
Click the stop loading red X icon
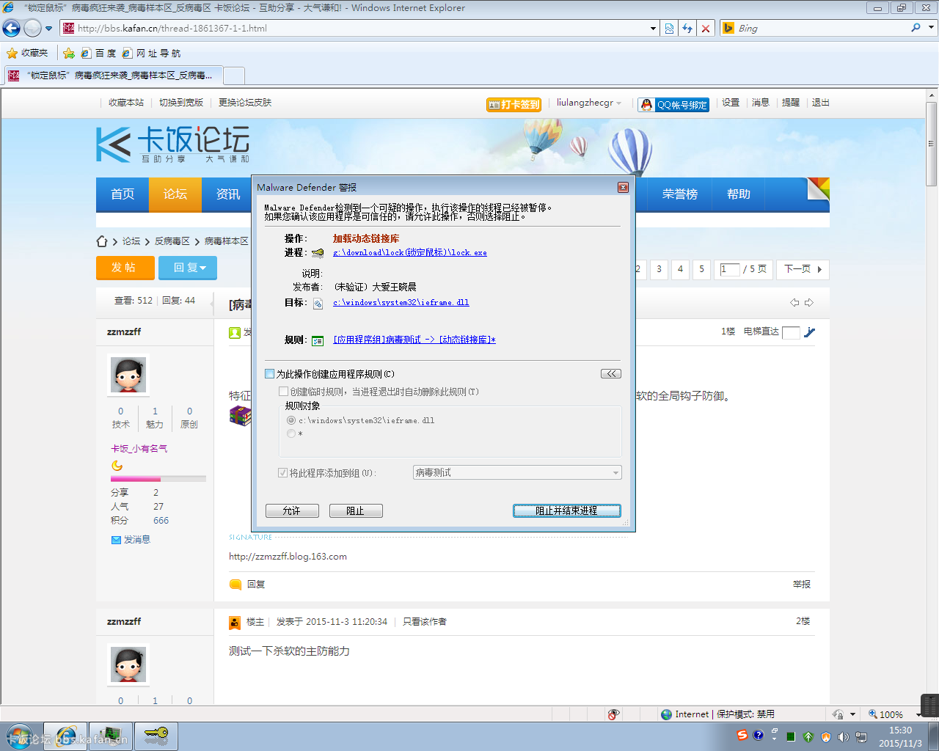706,29
